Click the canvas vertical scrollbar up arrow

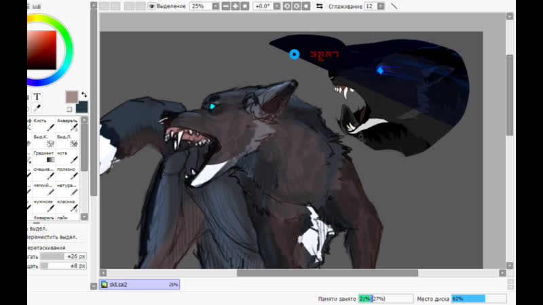point(510,16)
